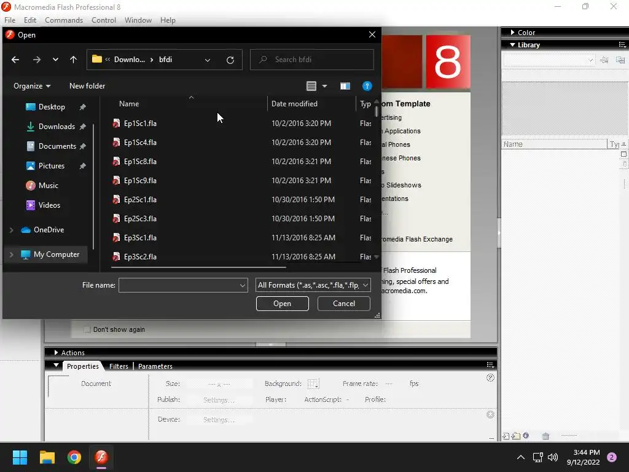Click the Open button in the dialog
Image resolution: width=629 pixels, height=472 pixels.
[x=283, y=304]
